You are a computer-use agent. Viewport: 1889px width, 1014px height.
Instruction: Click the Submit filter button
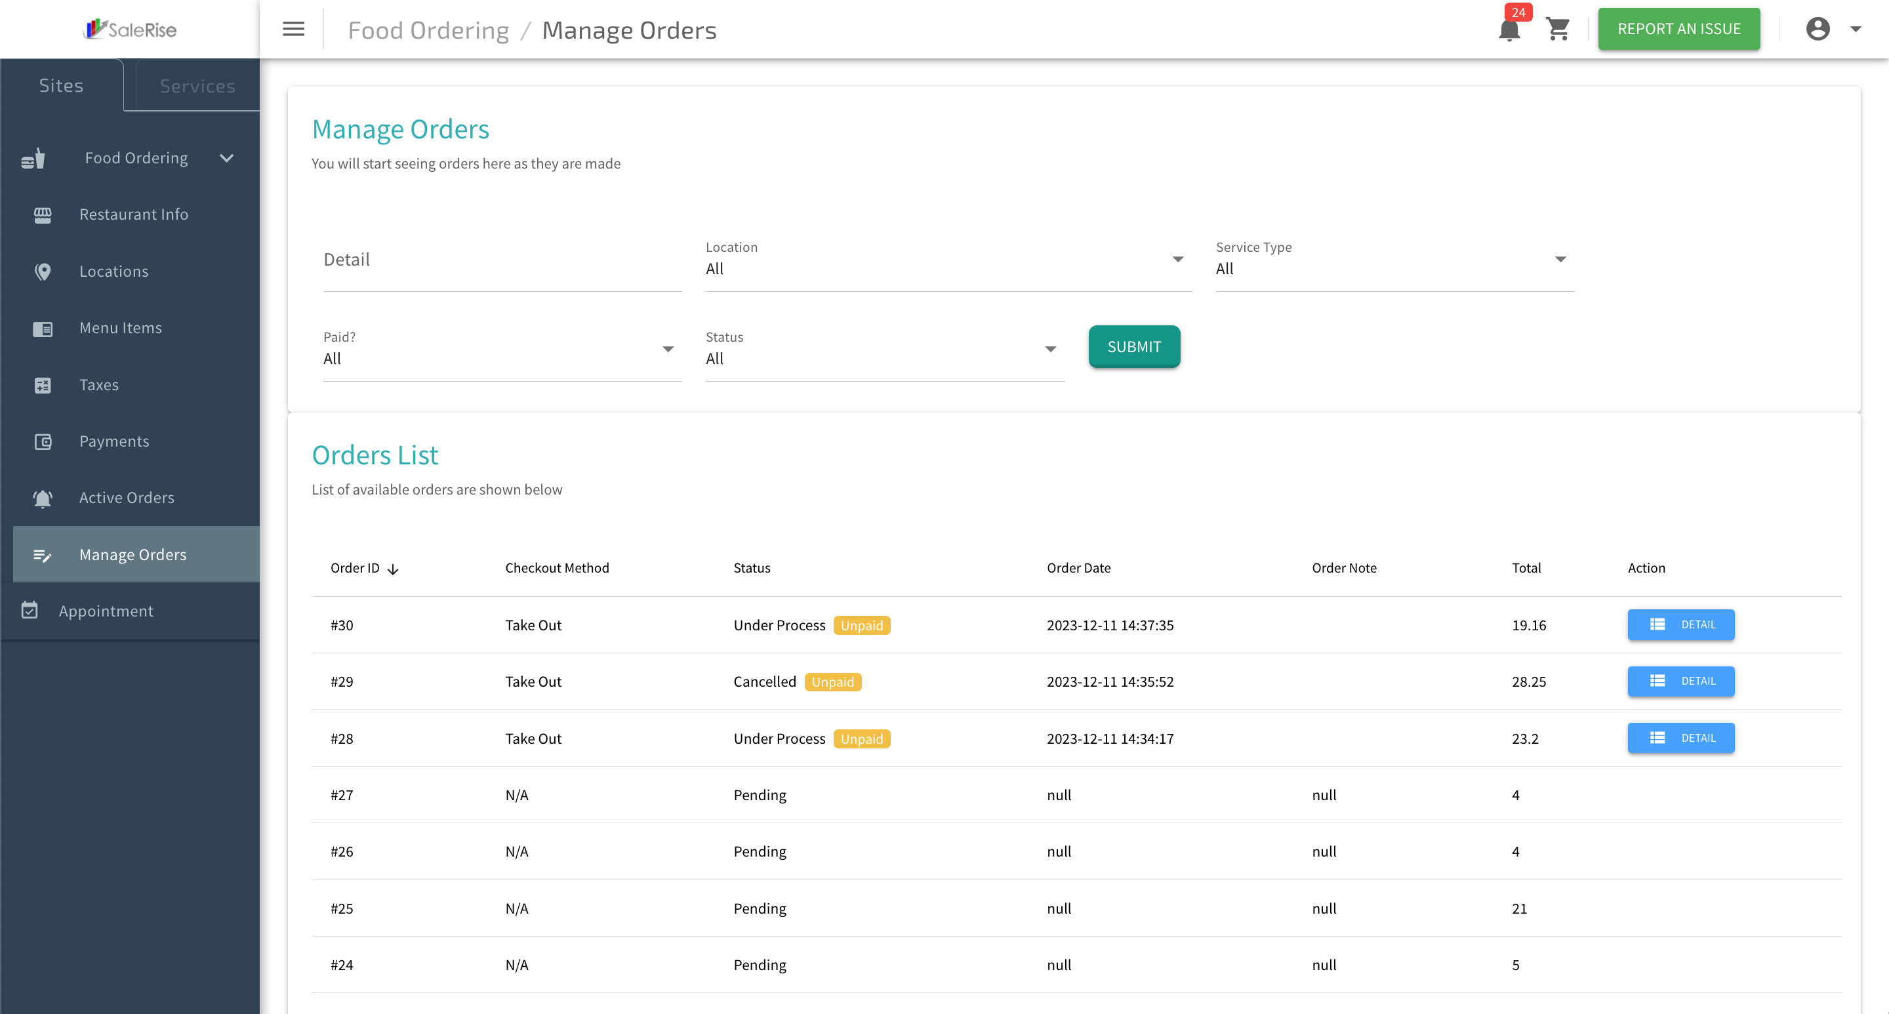(1133, 347)
